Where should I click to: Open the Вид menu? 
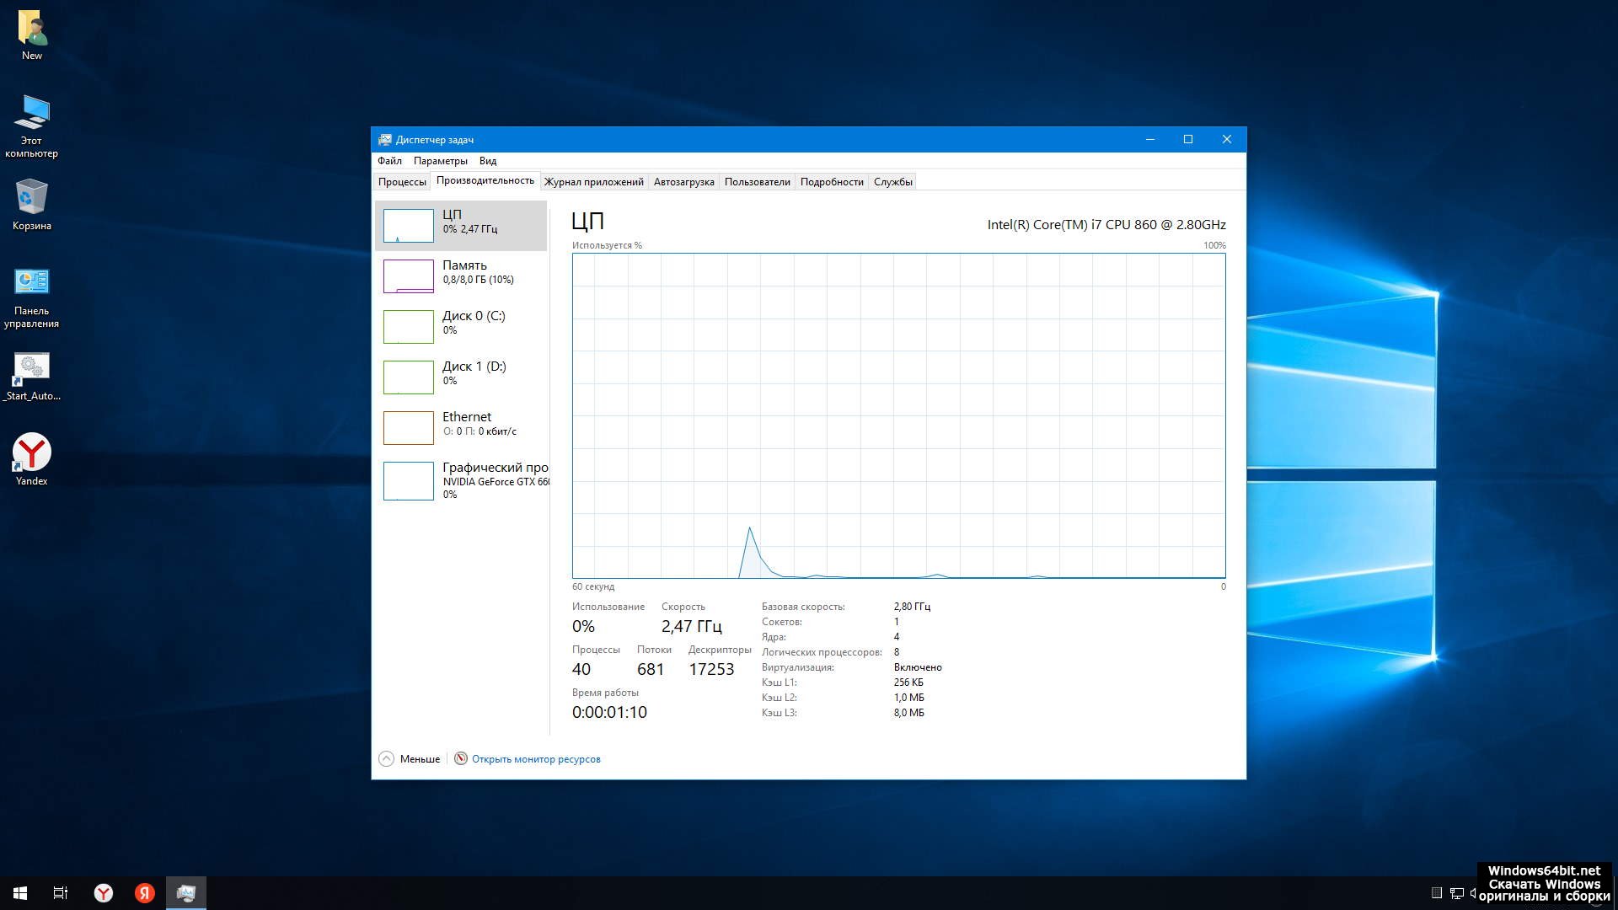point(488,161)
